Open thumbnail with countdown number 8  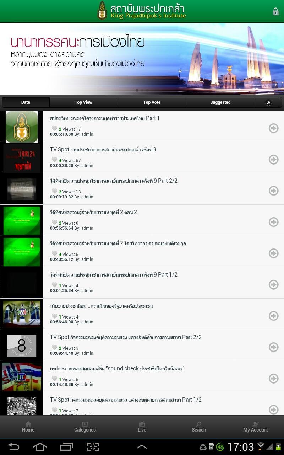[22, 346]
